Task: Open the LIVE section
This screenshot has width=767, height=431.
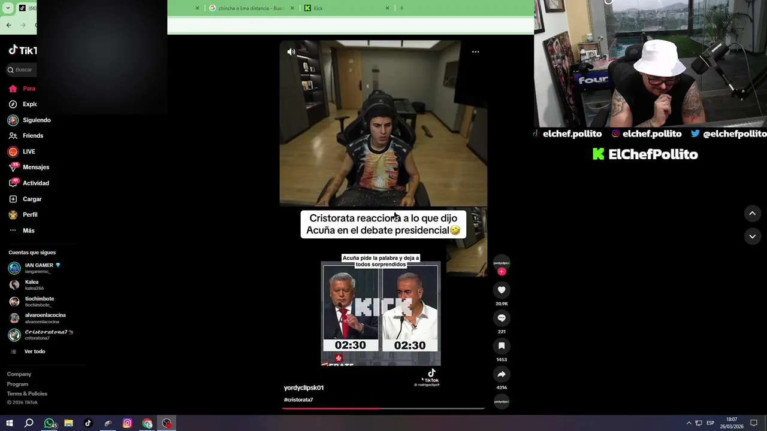Action: click(22, 151)
